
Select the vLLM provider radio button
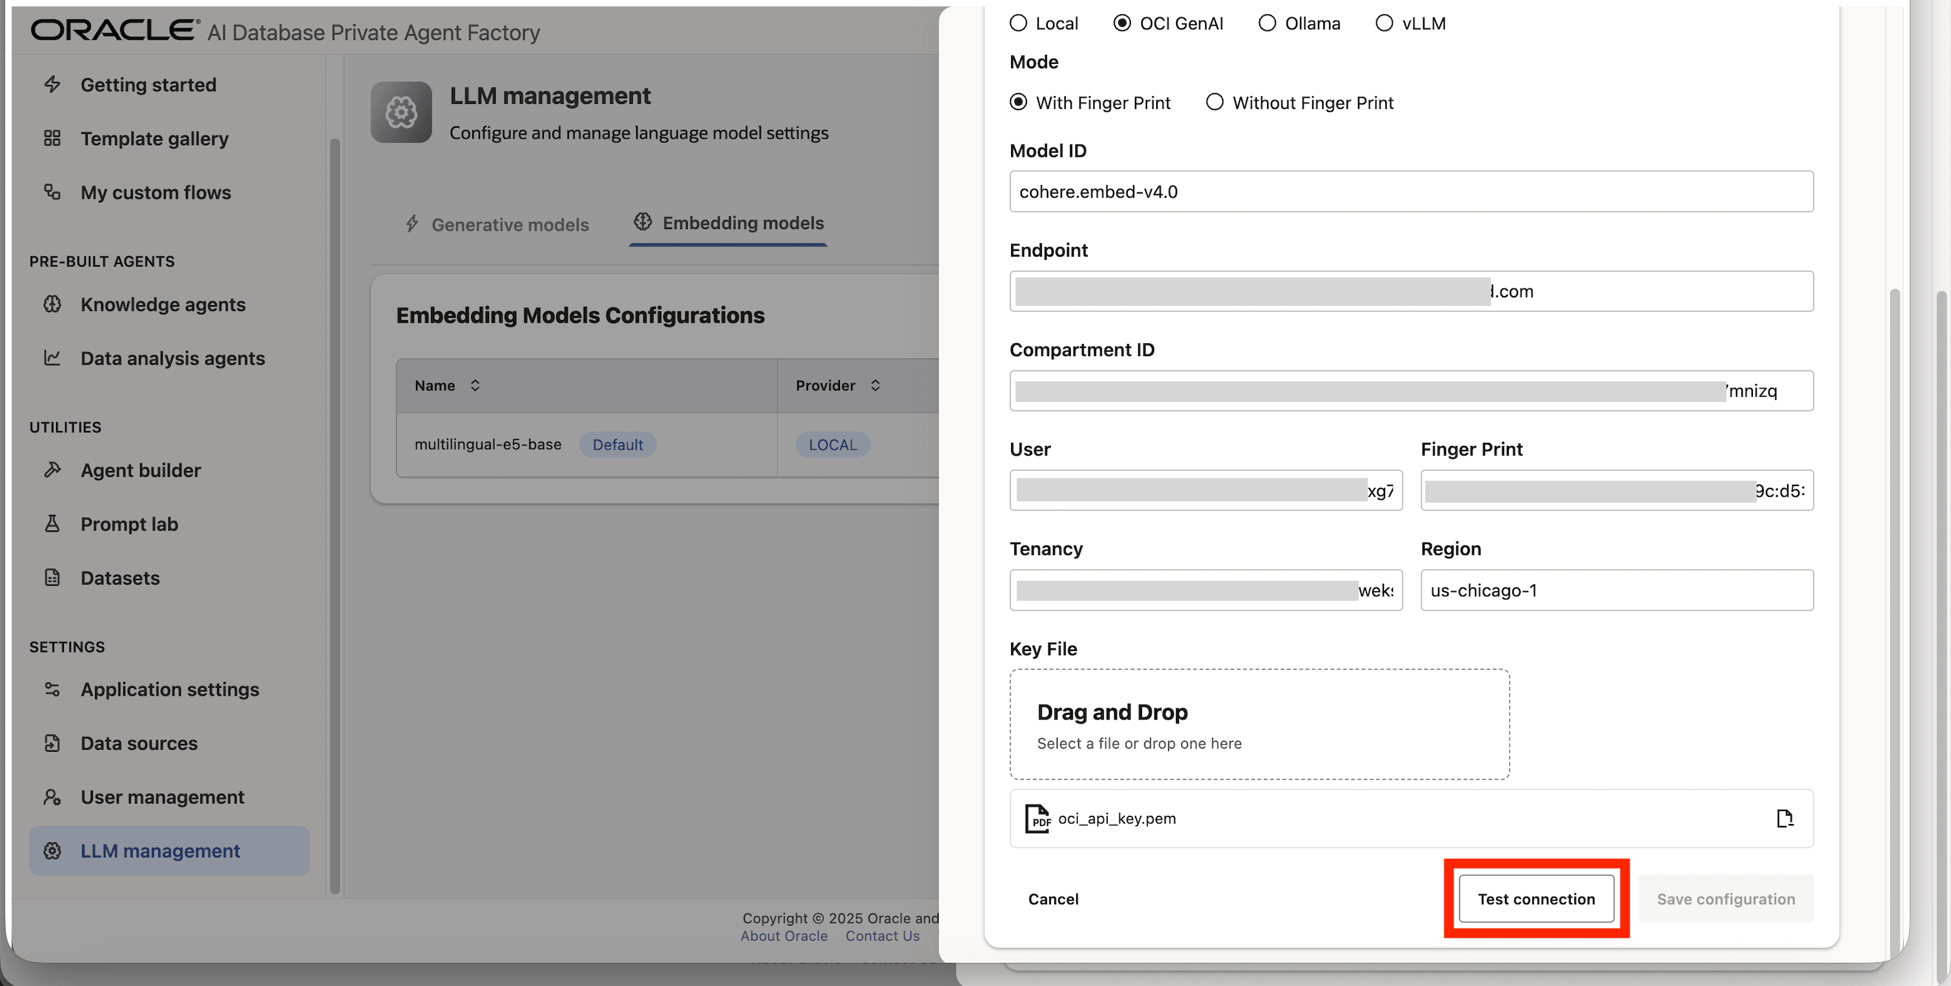(1384, 23)
